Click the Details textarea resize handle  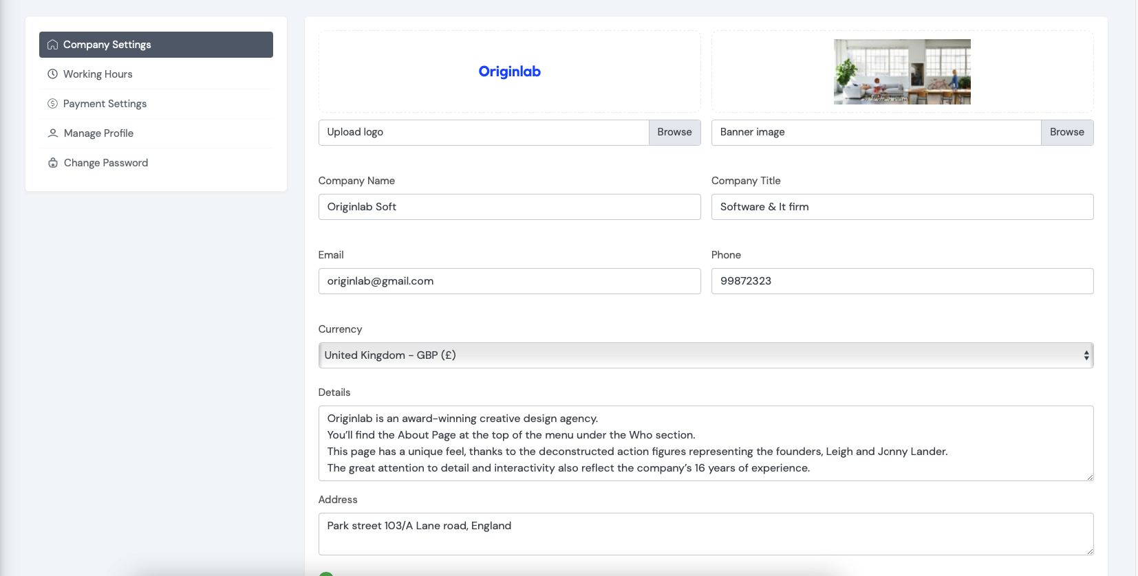(1090, 477)
